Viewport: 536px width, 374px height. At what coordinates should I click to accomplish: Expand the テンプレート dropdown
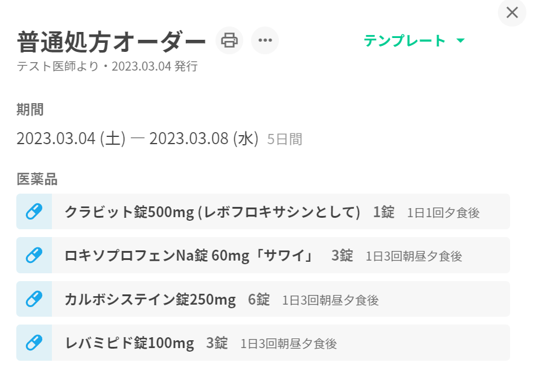click(x=404, y=41)
